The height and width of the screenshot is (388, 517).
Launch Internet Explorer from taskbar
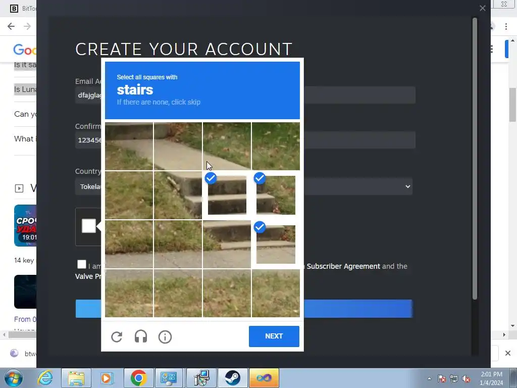45,378
